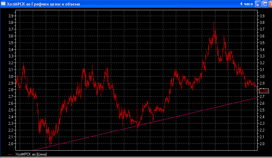Click the 2,0 label on right price axis
The image size is (272, 158).
tap(262, 143)
